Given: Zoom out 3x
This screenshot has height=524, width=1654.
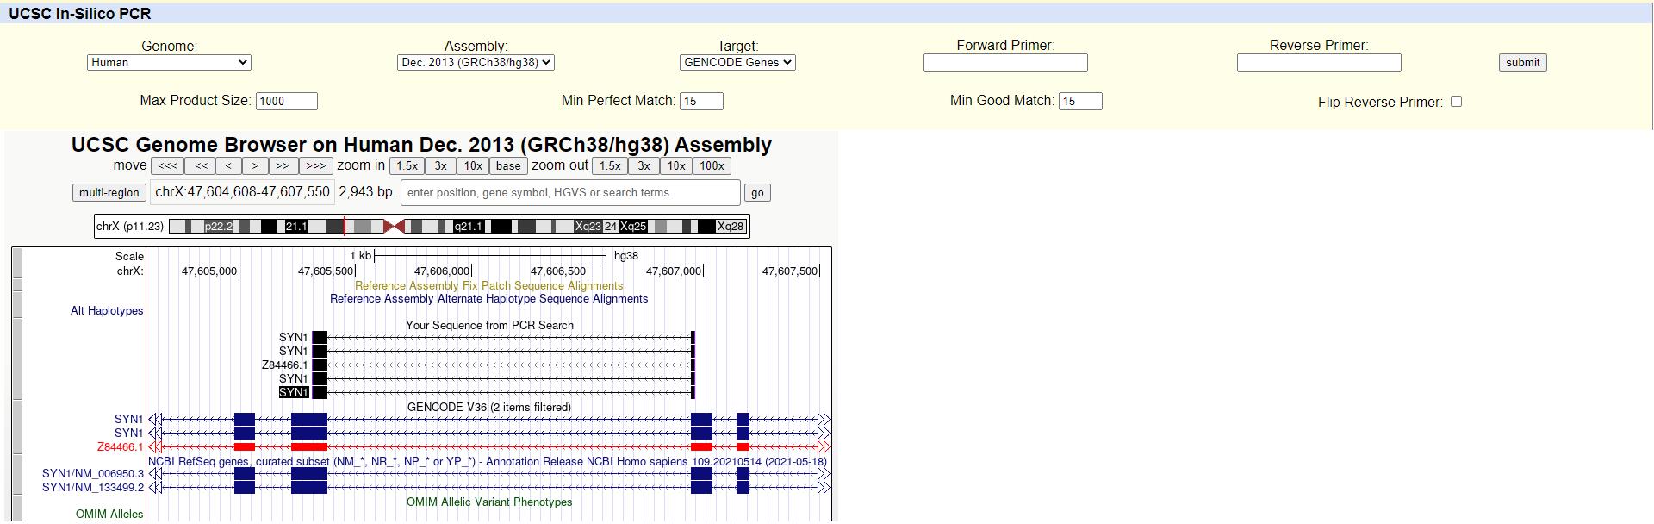Looking at the screenshot, I should pos(644,166).
